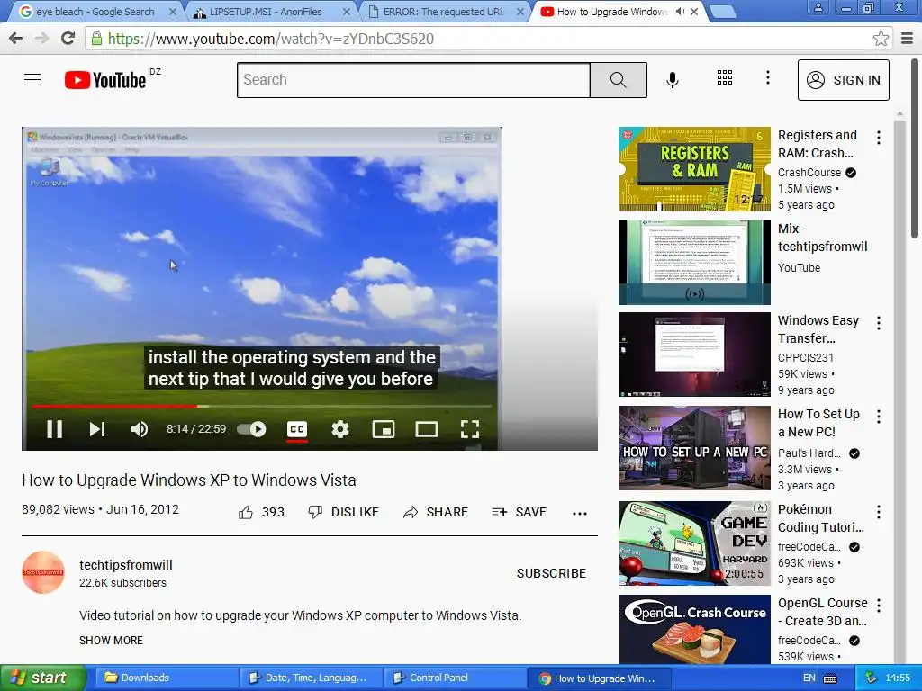Go back with the browser arrow
922x691 pixels.
pyautogui.click(x=16, y=38)
